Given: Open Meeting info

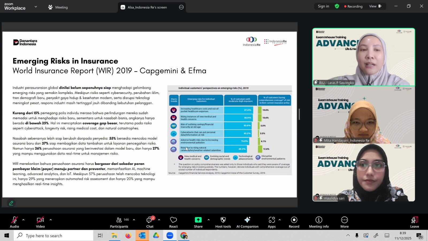Looking at the screenshot, I should 319,222.
